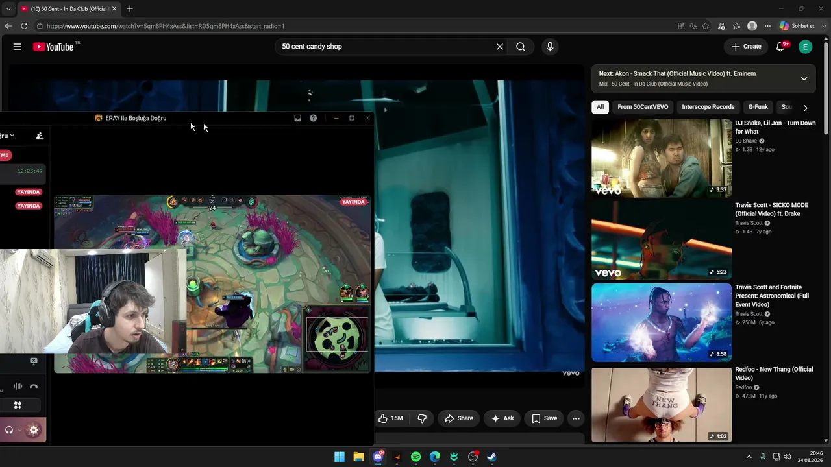Screen dimensions: 831x467
Task: Show hidden system tray icons
Action: click(x=749, y=457)
